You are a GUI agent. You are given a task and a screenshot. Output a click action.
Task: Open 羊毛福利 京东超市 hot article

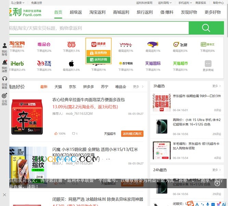tap(196, 146)
